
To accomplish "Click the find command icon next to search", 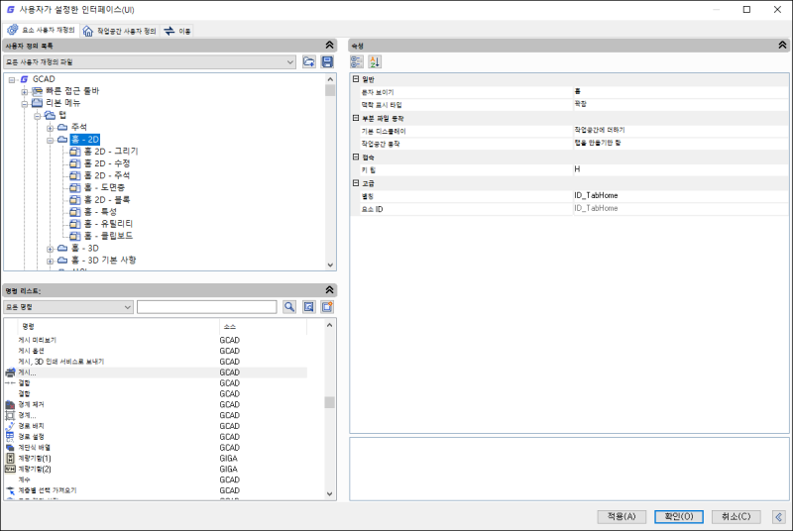I will tap(309, 307).
